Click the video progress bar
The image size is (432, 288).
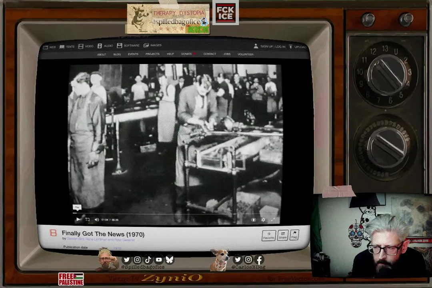point(174,213)
